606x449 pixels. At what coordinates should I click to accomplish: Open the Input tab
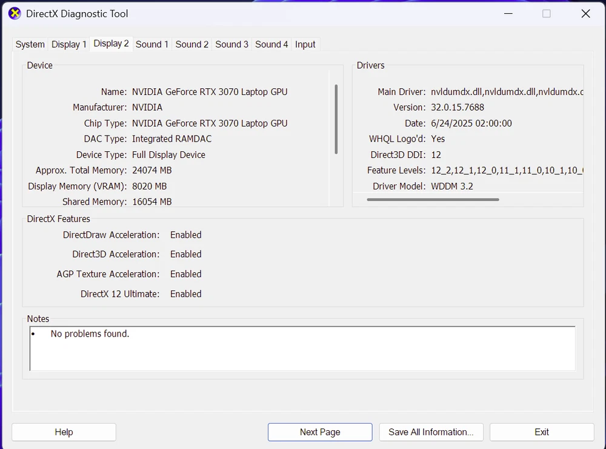(x=305, y=44)
